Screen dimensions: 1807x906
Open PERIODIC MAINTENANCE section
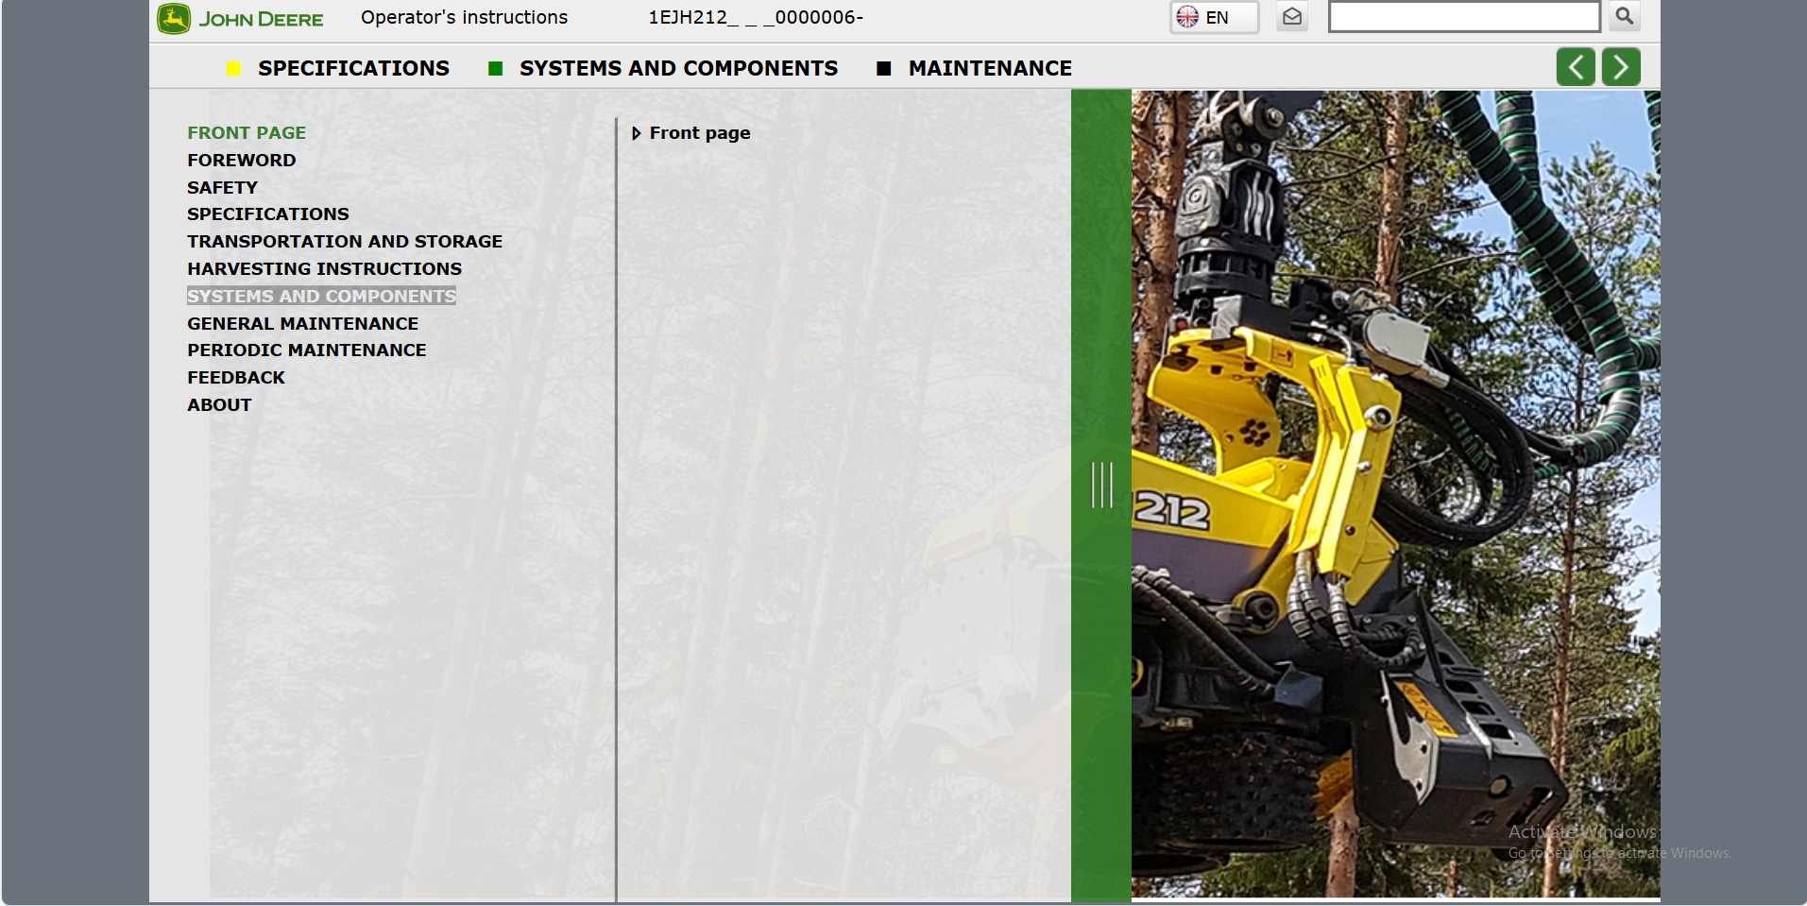tap(306, 350)
